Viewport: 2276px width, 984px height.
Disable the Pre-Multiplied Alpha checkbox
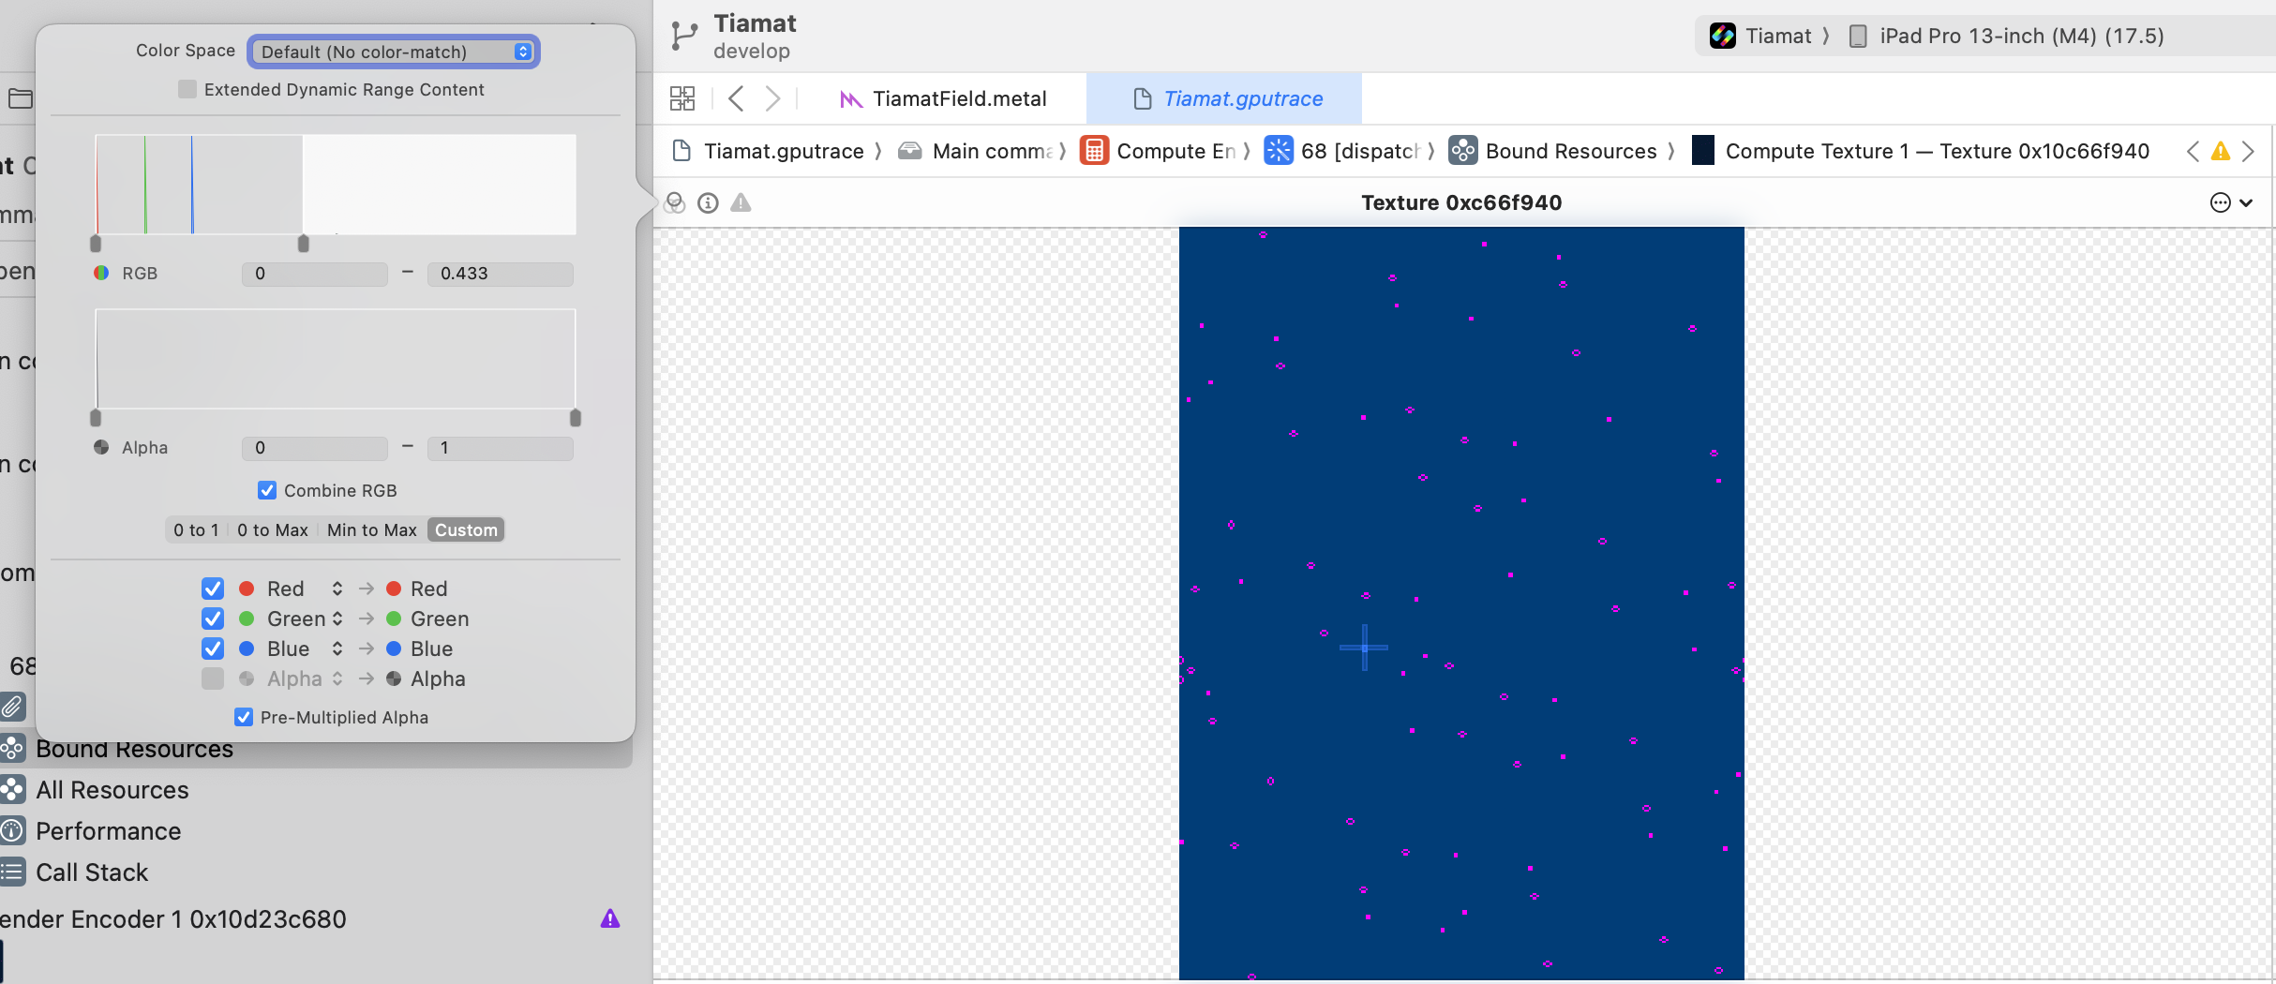pyautogui.click(x=244, y=717)
